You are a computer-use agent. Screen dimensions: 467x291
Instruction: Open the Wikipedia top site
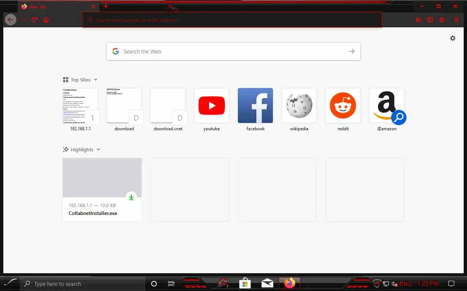[x=299, y=109]
